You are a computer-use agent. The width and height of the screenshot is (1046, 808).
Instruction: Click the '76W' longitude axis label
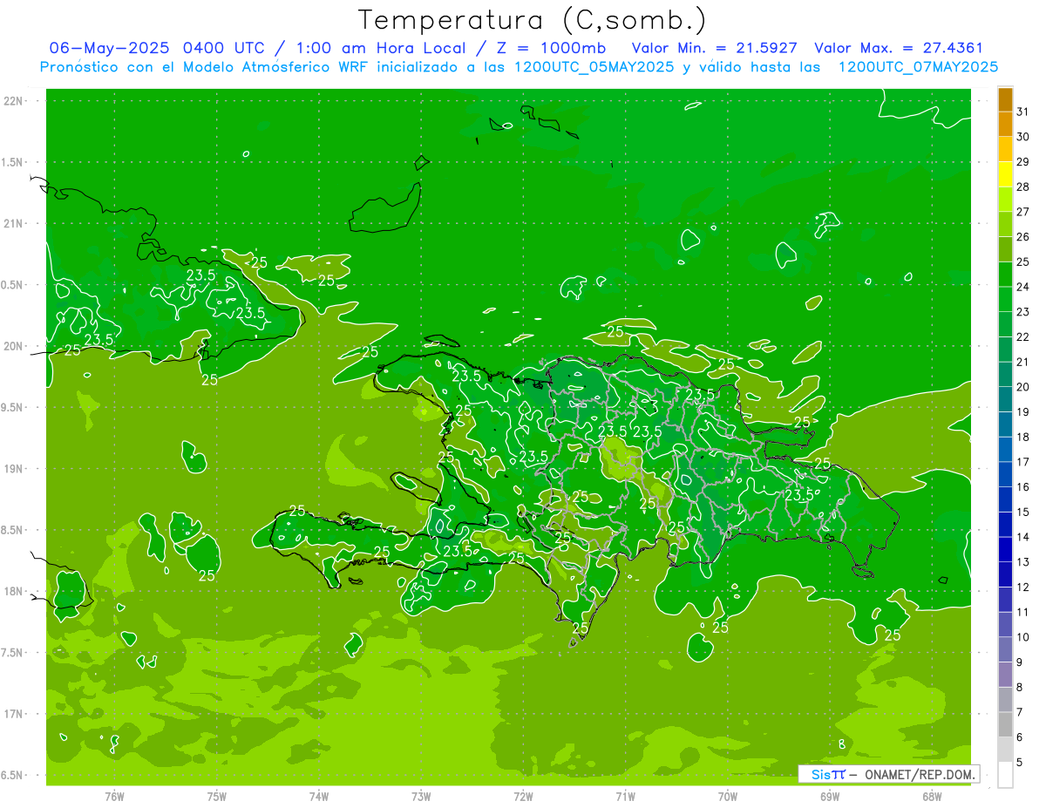[x=114, y=796]
